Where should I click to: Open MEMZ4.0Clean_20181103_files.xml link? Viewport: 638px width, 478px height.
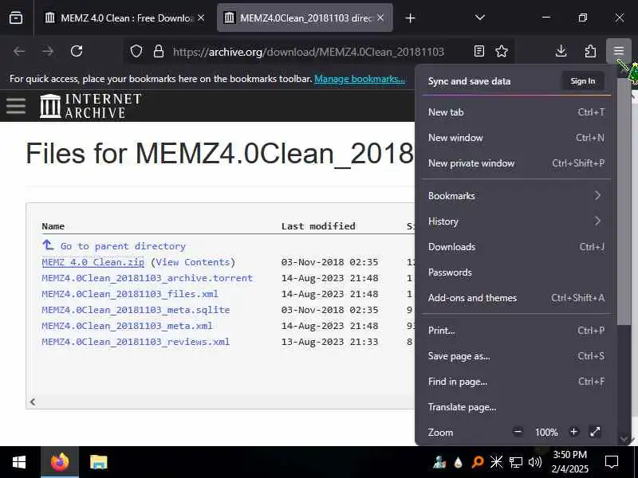point(130,294)
